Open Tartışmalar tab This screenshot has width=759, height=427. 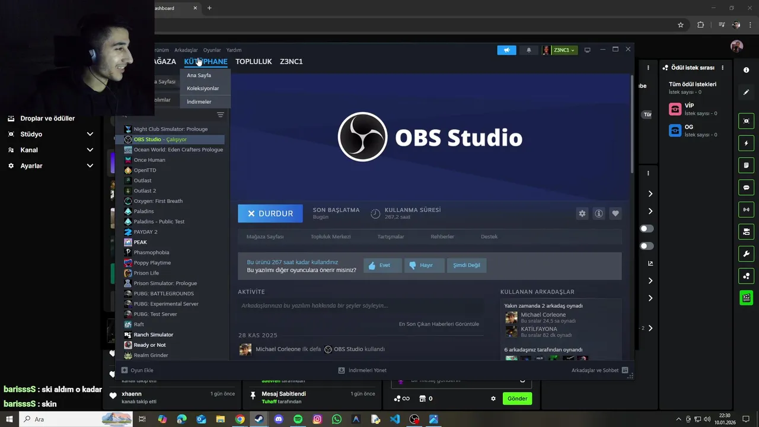coord(391,237)
